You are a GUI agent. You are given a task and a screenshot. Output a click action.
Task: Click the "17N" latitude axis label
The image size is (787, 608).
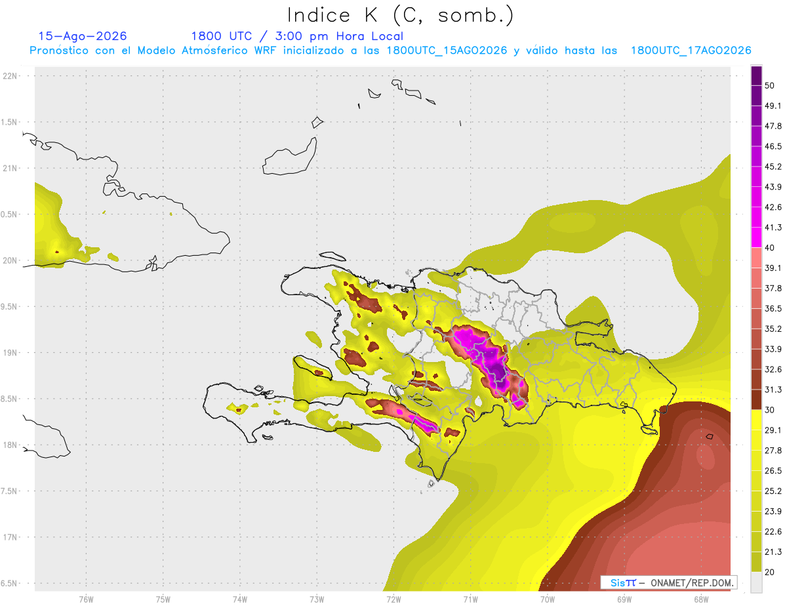click(x=10, y=537)
